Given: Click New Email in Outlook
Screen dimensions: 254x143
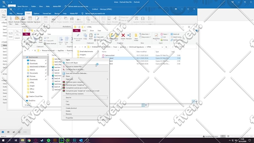Looking at the screenshot, I should [4, 14].
